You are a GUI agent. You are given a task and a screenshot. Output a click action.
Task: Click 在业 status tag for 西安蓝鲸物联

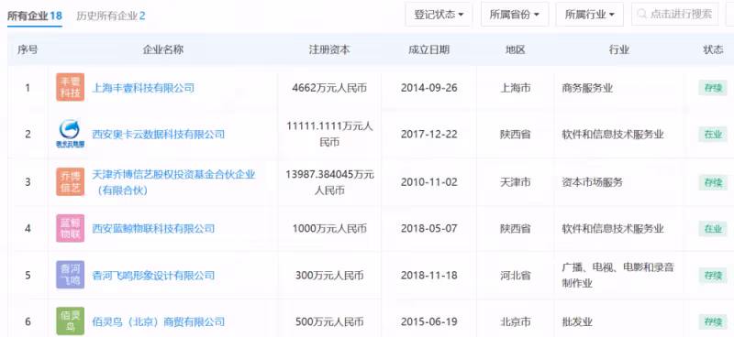(713, 229)
